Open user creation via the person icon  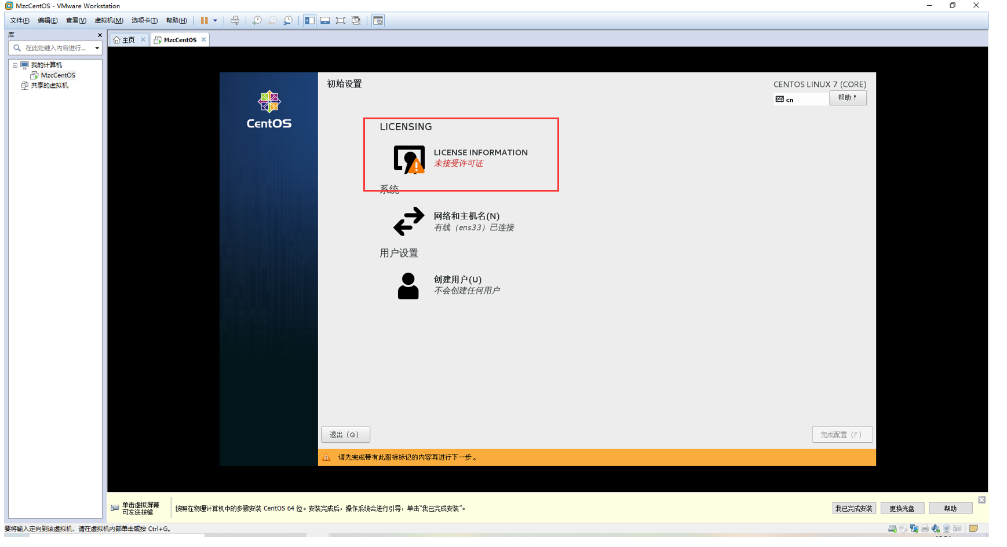[x=408, y=286]
